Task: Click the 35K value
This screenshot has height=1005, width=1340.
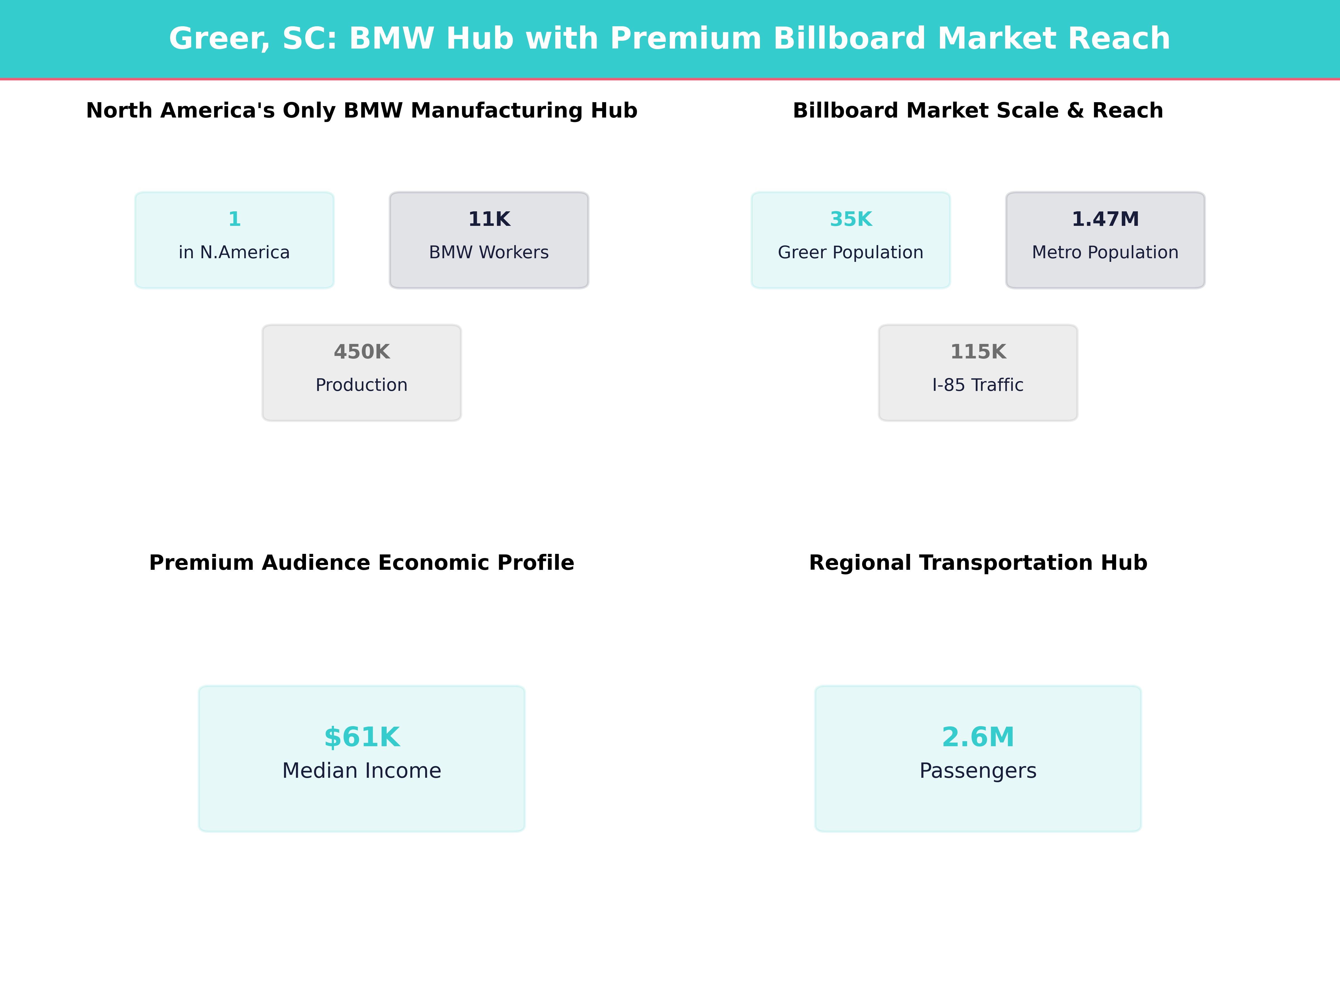Action: (851, 219)
